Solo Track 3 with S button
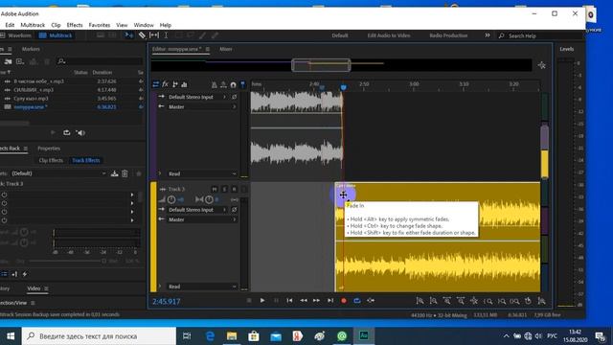The width and height of the screenshot is (613, 345). 224,190
